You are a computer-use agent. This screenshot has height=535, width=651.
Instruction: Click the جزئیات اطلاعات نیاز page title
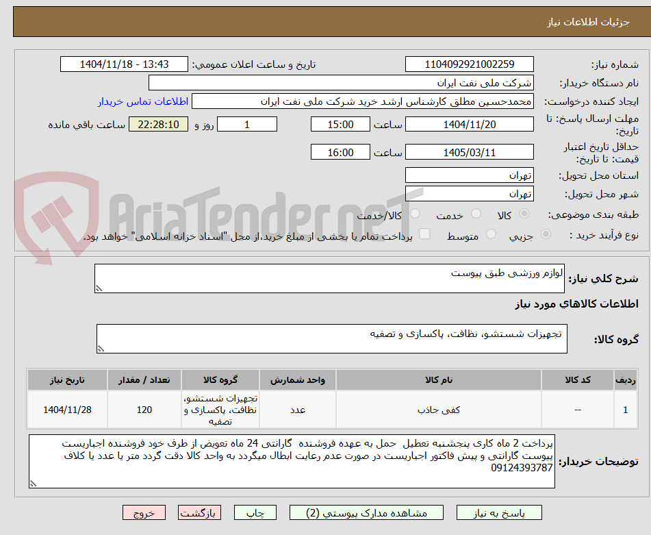pos(588,22)
